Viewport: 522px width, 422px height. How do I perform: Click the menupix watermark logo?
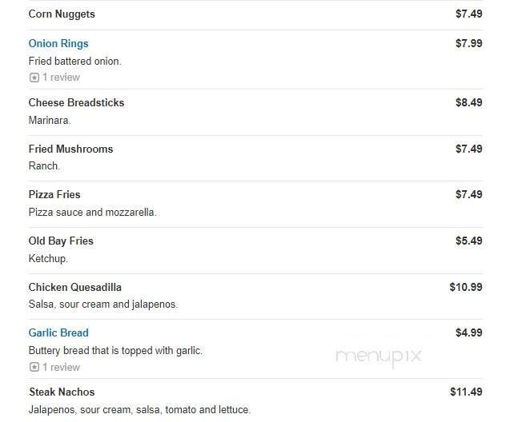(x=379, y=356)
